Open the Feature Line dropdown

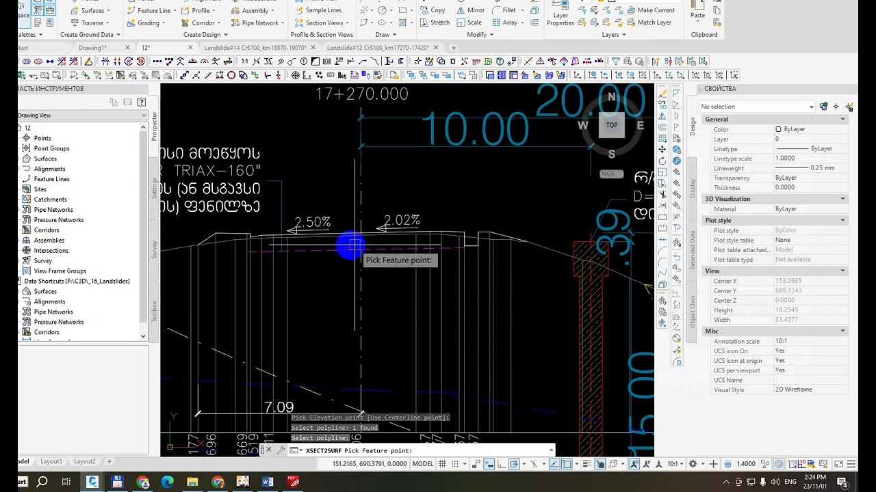coord(151,10)
